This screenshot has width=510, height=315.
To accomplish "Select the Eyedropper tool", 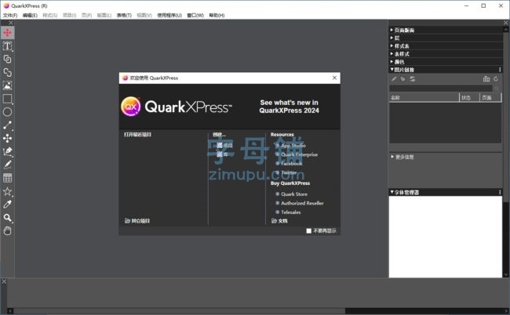I will 7,205.
